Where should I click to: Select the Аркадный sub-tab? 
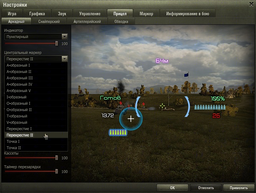click(x=16, y=21)
